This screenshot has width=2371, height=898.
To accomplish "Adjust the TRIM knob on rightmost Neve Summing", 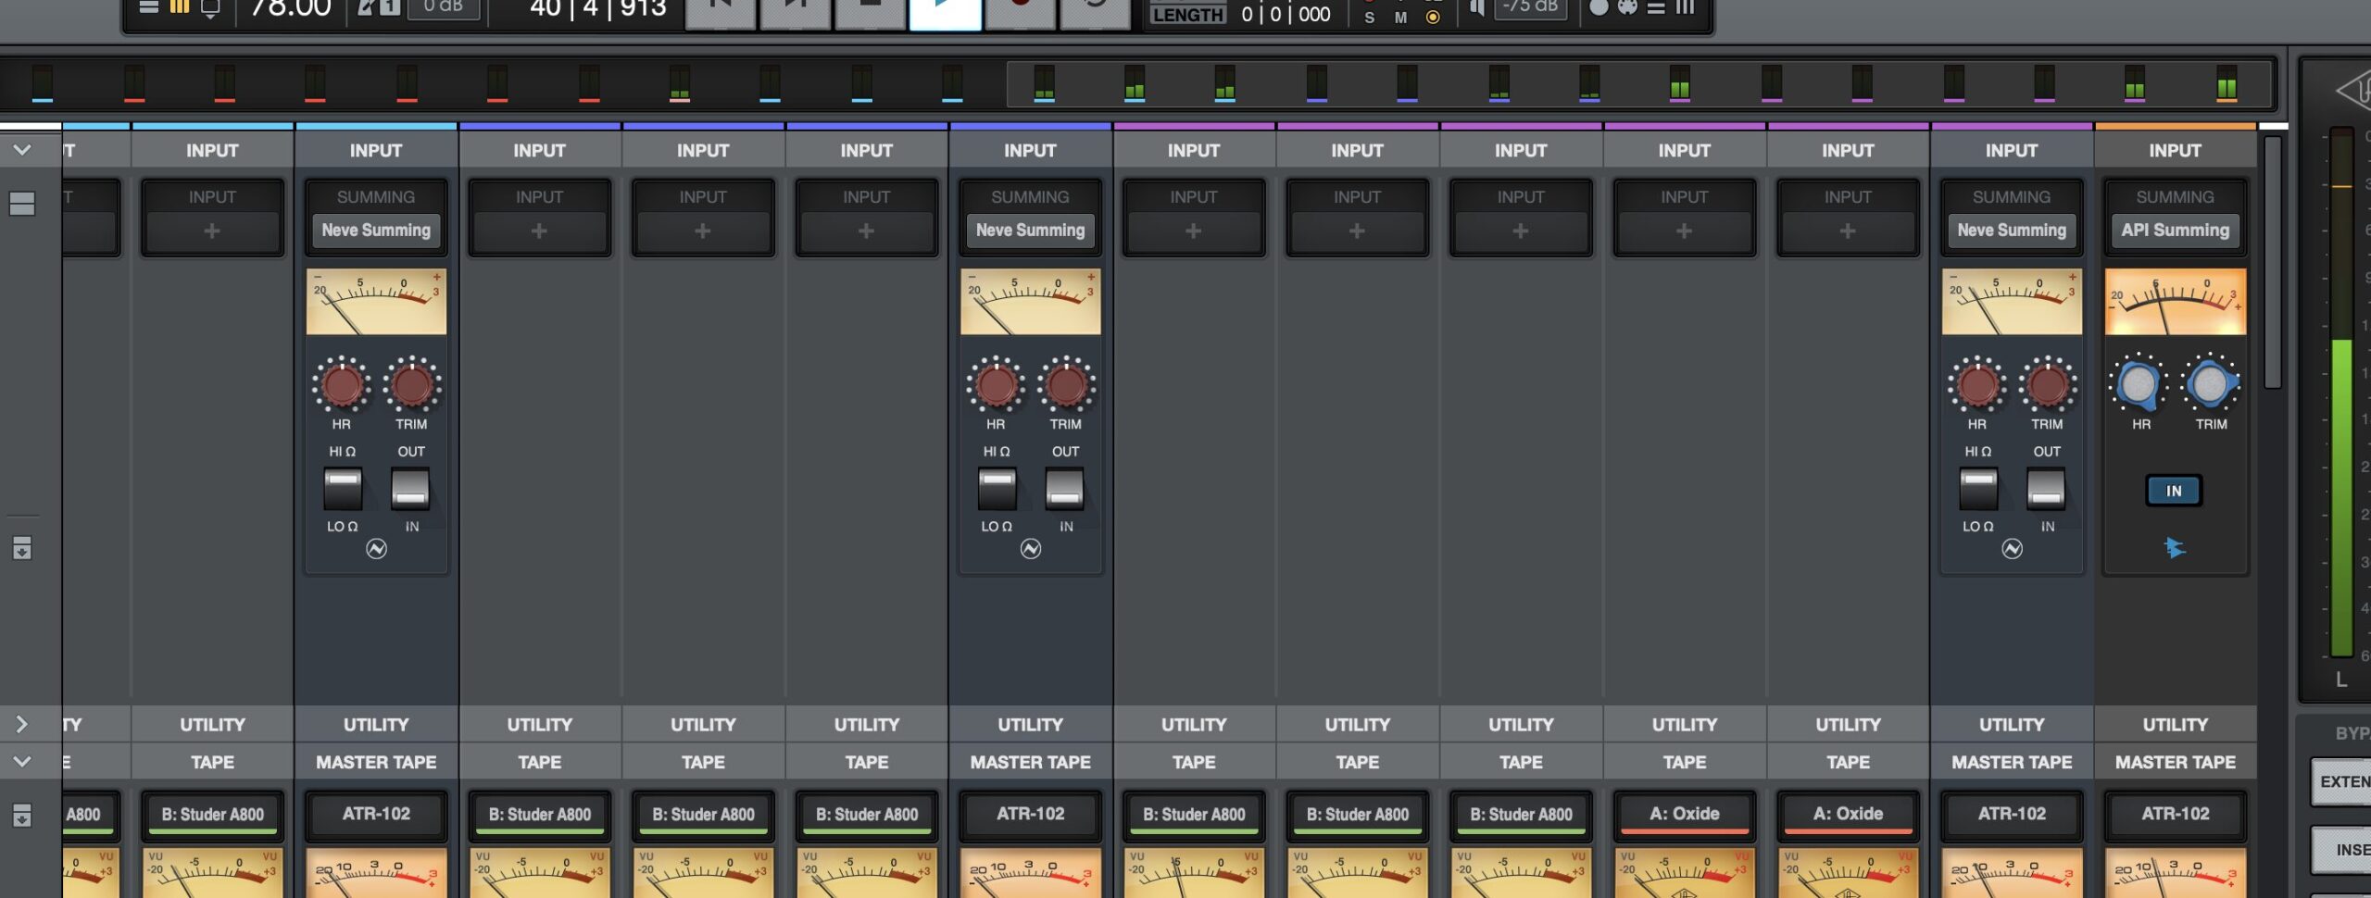I will (x=2047, y=384).
